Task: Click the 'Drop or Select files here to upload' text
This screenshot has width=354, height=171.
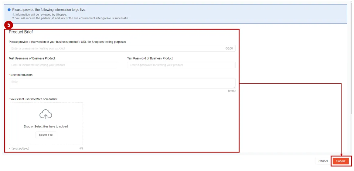Action: (x=46, y=127)
